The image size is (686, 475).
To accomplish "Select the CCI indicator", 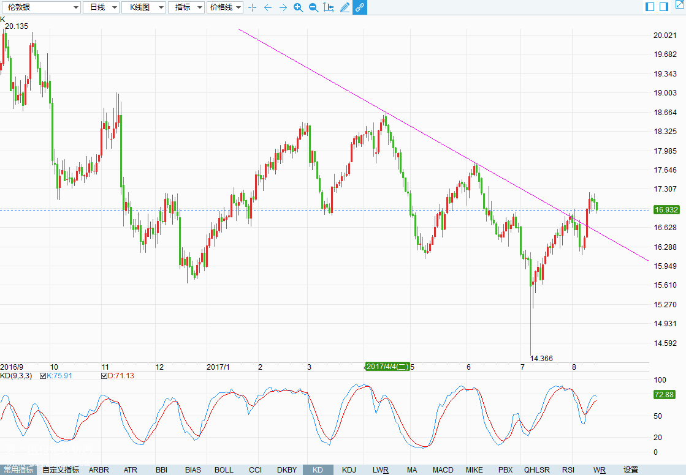I will coord(256,469).
